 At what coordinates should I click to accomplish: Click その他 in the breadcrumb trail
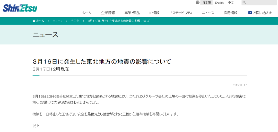pyautogui.click(x=75, y=21)
